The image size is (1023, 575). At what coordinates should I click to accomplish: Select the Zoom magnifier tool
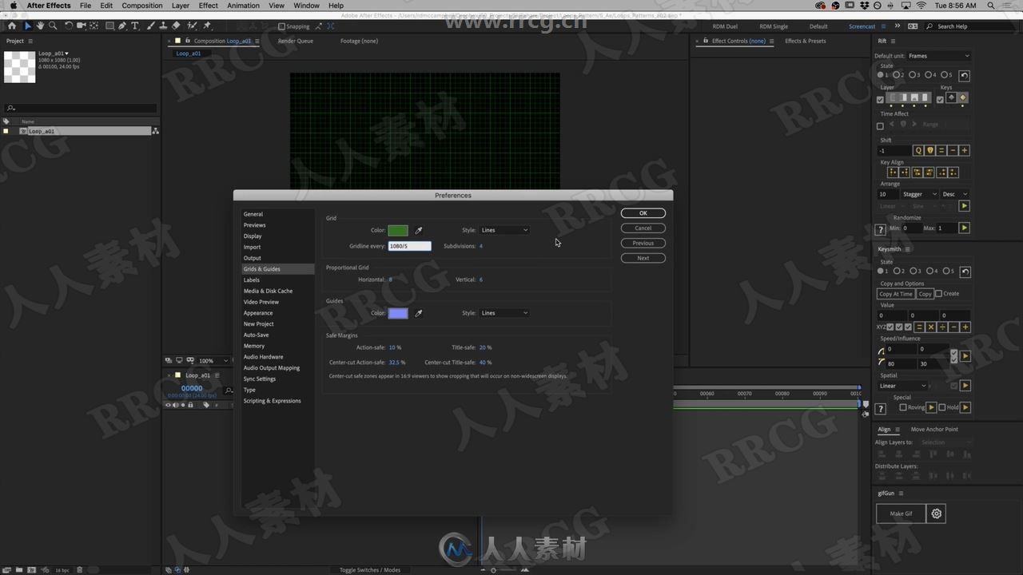(53, 26)
